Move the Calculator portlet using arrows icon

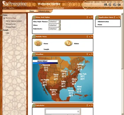click(x=87, y=105)
